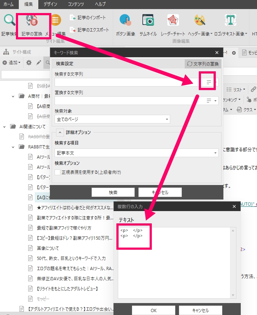Open the コンテンツ ribbon tab
The height and width of the screenshot is (315, 257).
[x=76, y=4]
